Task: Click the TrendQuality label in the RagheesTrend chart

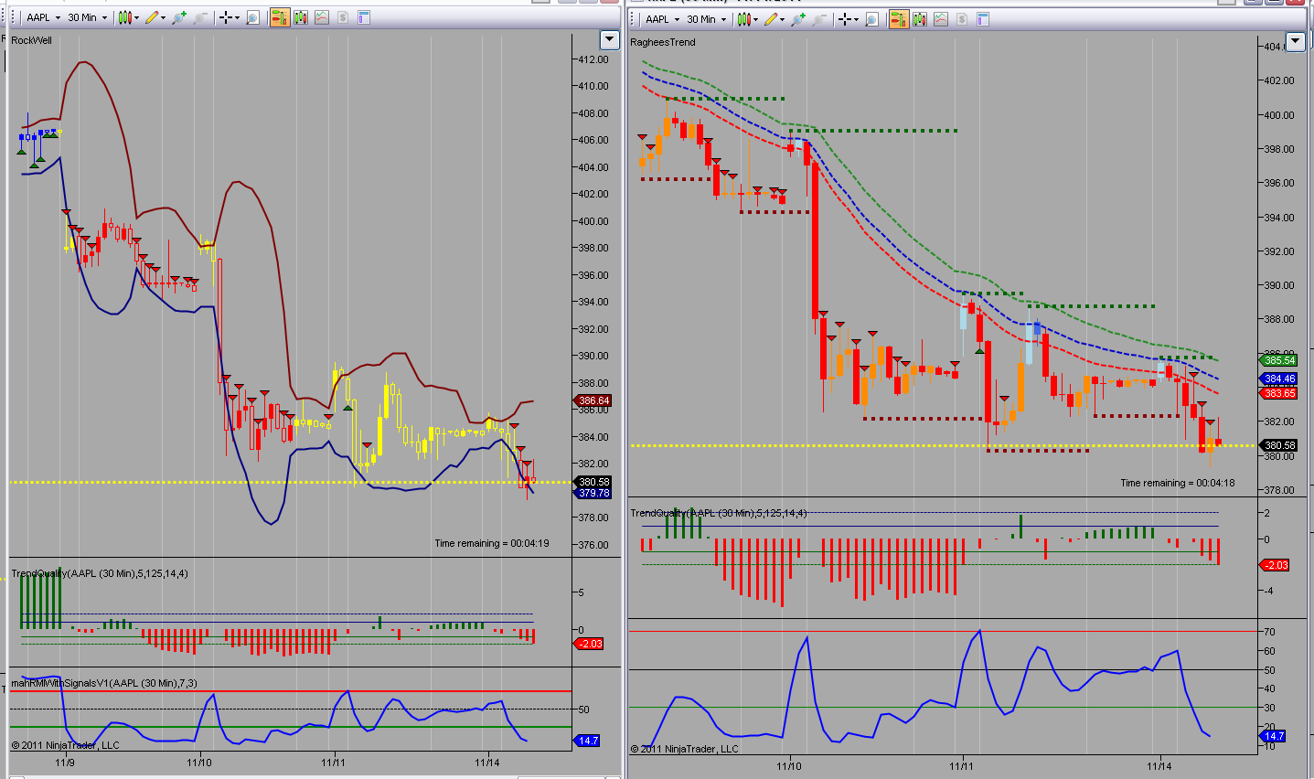Action: 719,513
